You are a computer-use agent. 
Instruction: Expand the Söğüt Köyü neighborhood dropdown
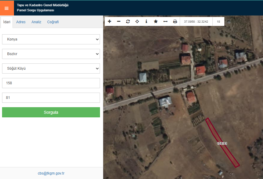[x=51, y=69]
